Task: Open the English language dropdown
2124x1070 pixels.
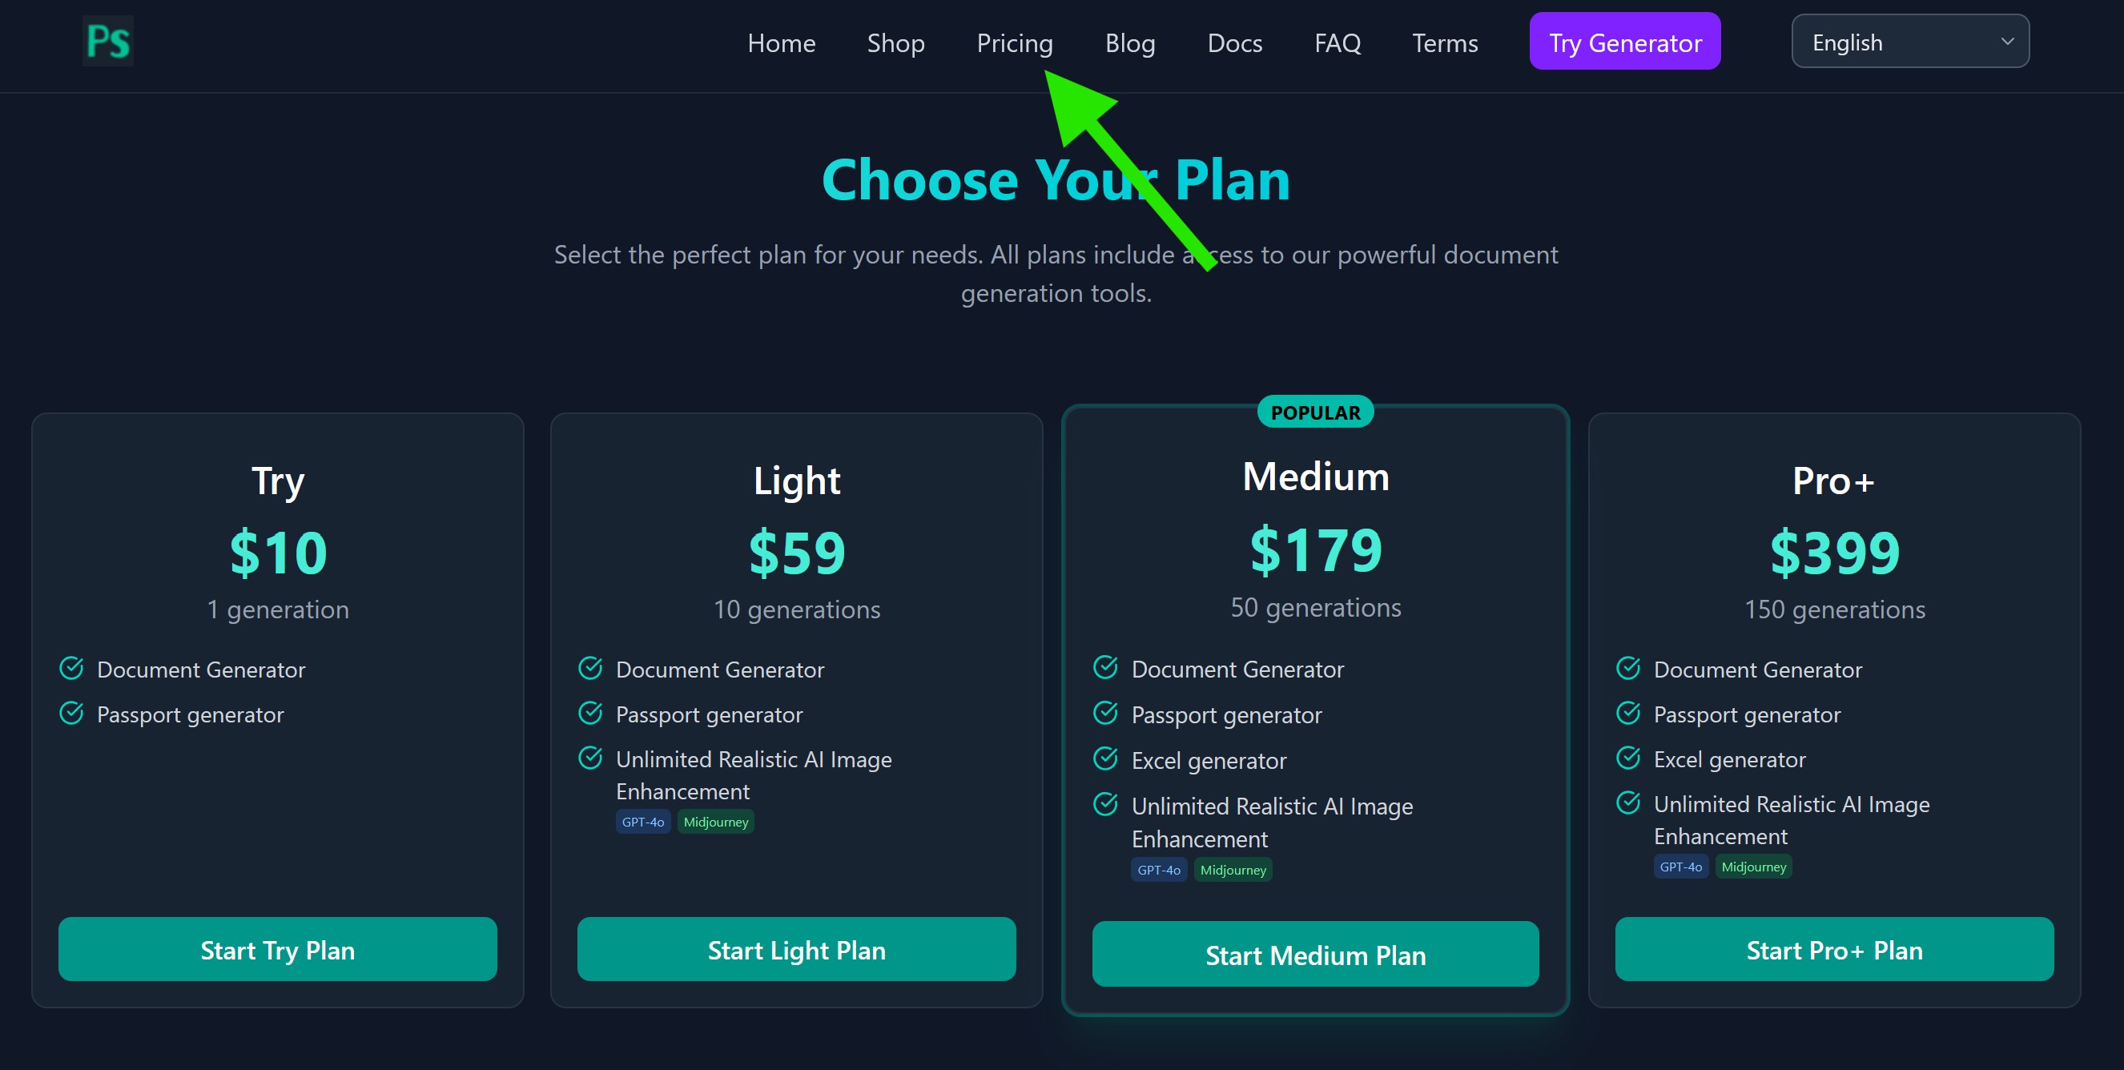Action: pos(1909,42)
